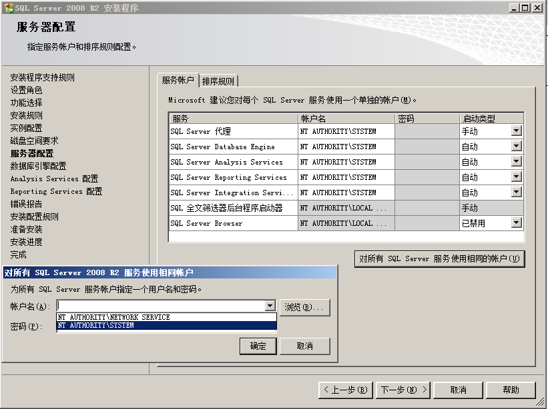Click the SQL Server installer title bar icon
The height and width of the screenshot is (409, 548).
point(9,8)
